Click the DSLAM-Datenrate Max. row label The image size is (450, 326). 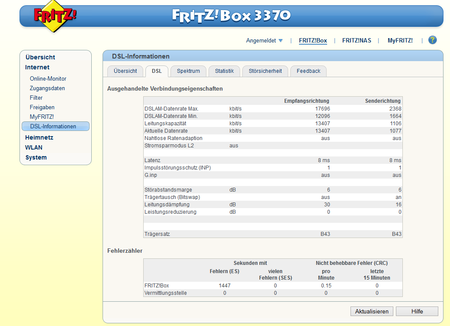tap(171, 109)
